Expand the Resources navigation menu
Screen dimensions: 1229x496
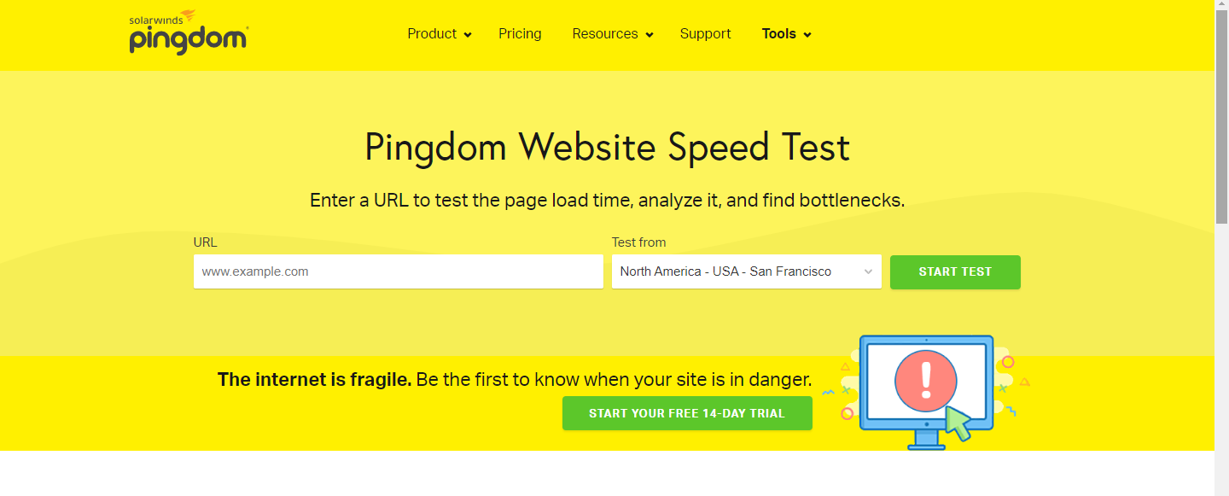[613, 34]
